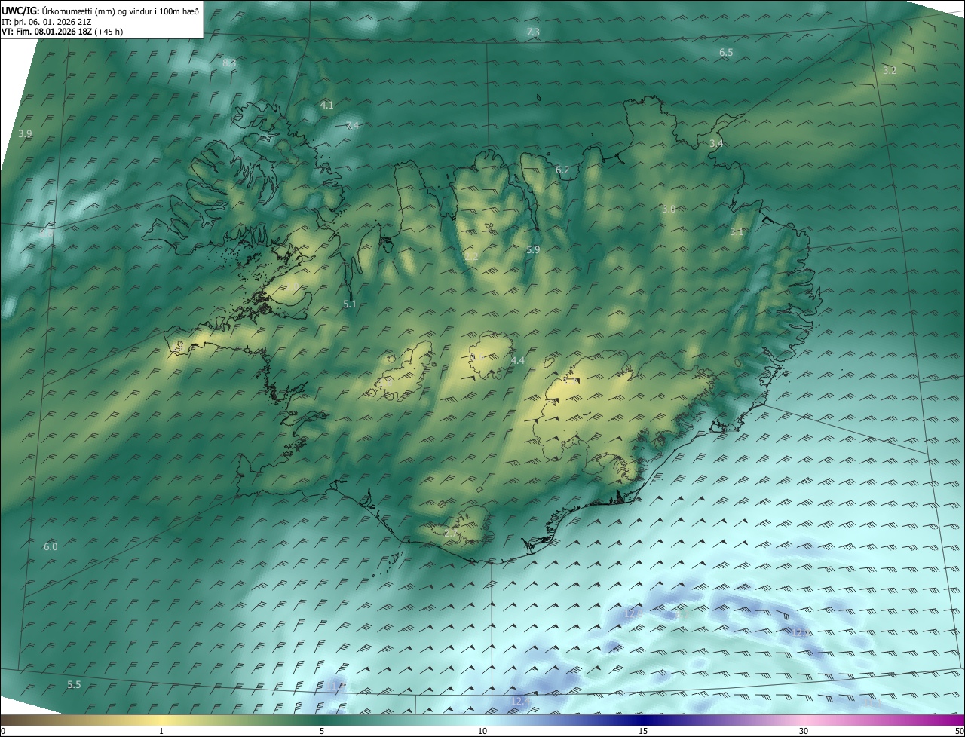
Task: Click the 3.1 value label on the map
Action: 737,231
